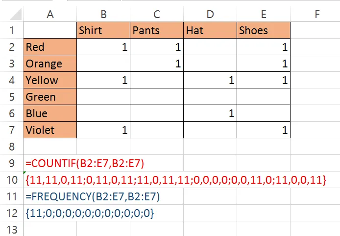The width and height of the screenshot is (340, 236).
Task: Select the Orange label cell
Action: click(50, 64)
